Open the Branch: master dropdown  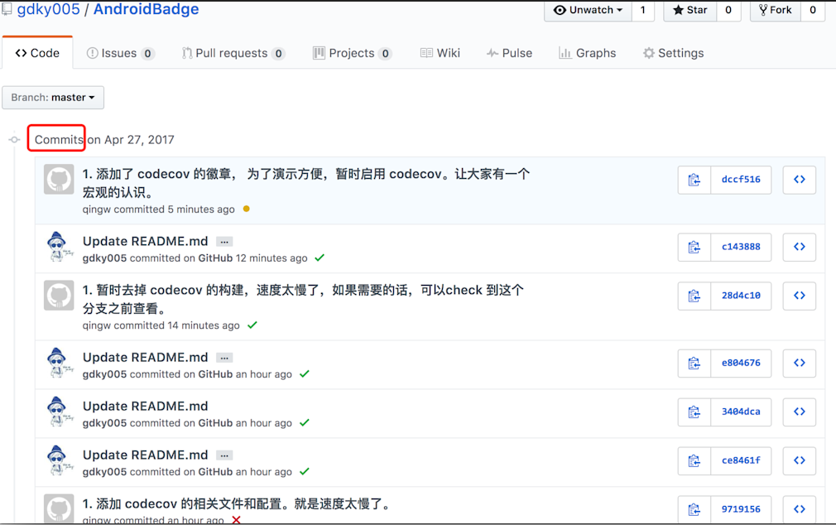pos(53,98)
